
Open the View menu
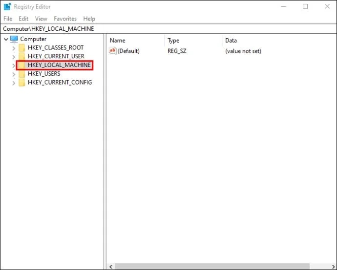click(41, 19)
